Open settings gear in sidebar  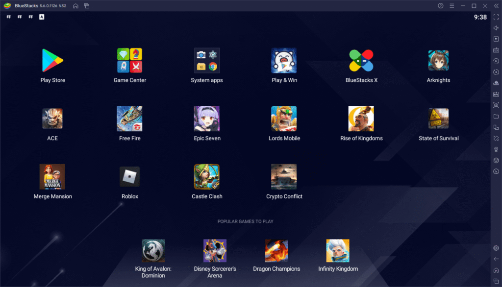(496, 248)
